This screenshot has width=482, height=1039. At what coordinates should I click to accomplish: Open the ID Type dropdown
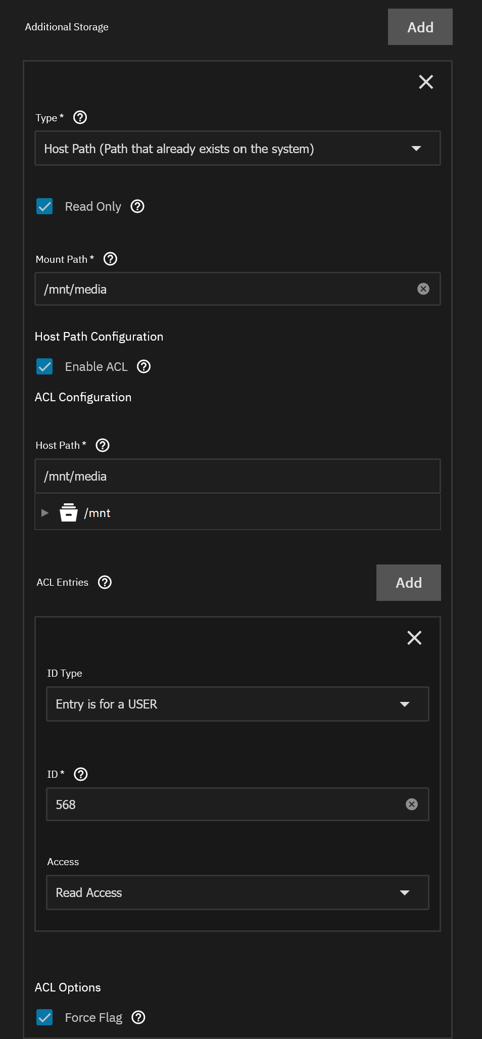(237, 704)
